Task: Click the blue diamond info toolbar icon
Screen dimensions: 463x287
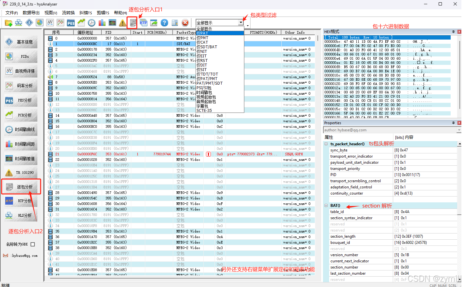Action: tap(29, 23)
